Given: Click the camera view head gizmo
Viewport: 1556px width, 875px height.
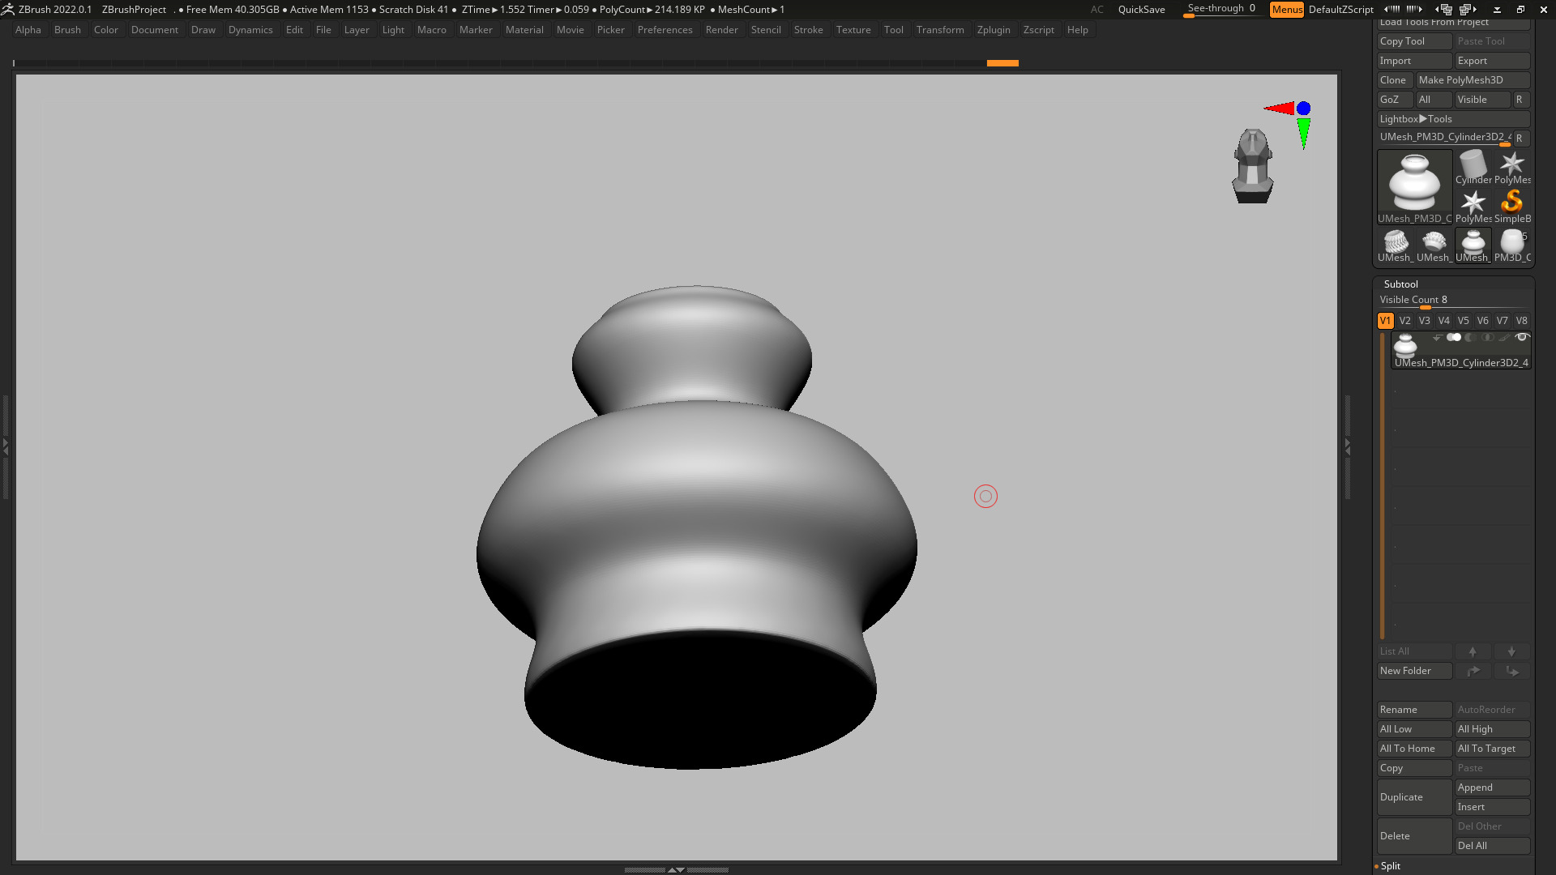Looking at the screenshot, I should (1253, 166).
